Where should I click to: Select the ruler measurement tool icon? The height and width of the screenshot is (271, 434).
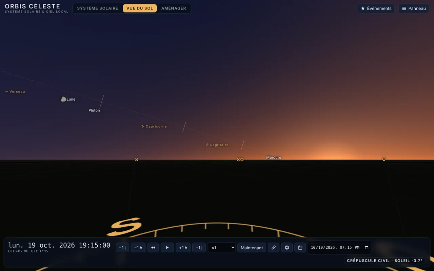click(x=274, y=248)
